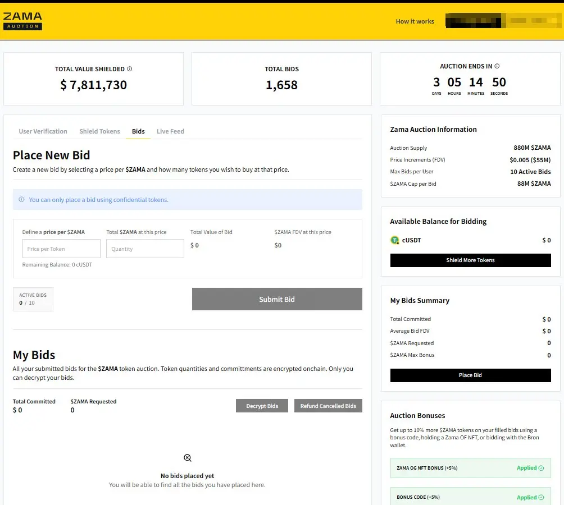
Task: Click the Active Bids 0 / 10 counter
Action: pyautogui.click(x=33, y=299)
